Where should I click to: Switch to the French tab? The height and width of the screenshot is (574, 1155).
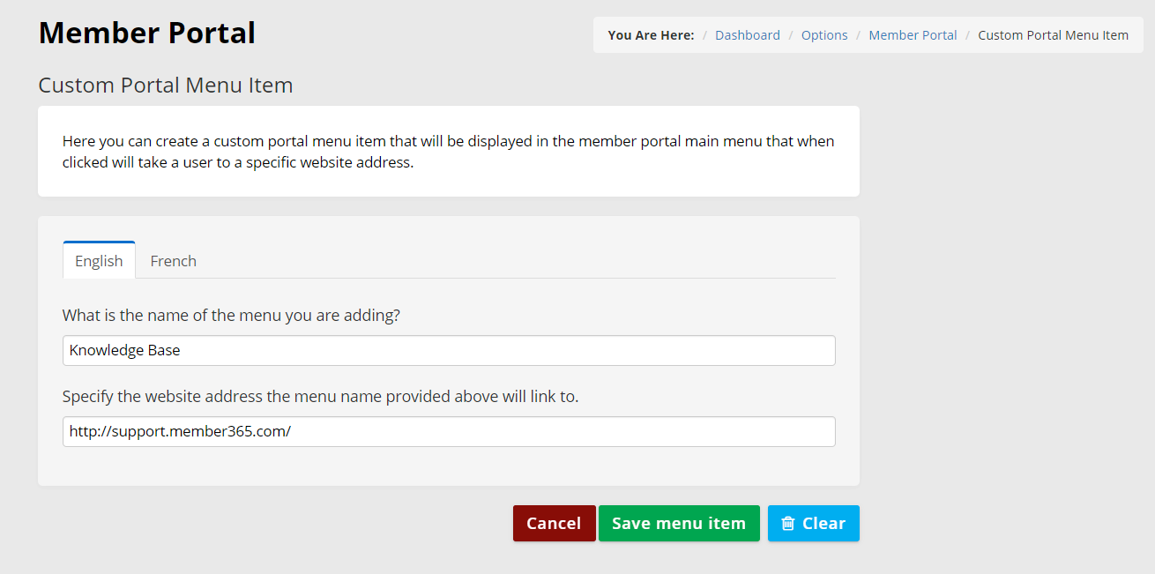coord(173,260)
